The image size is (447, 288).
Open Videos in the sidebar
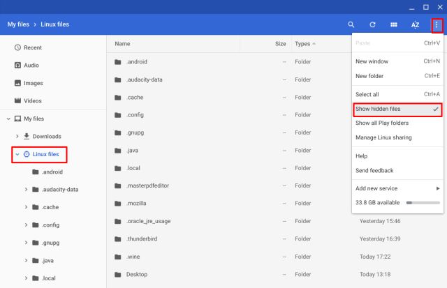pos(32,100)
